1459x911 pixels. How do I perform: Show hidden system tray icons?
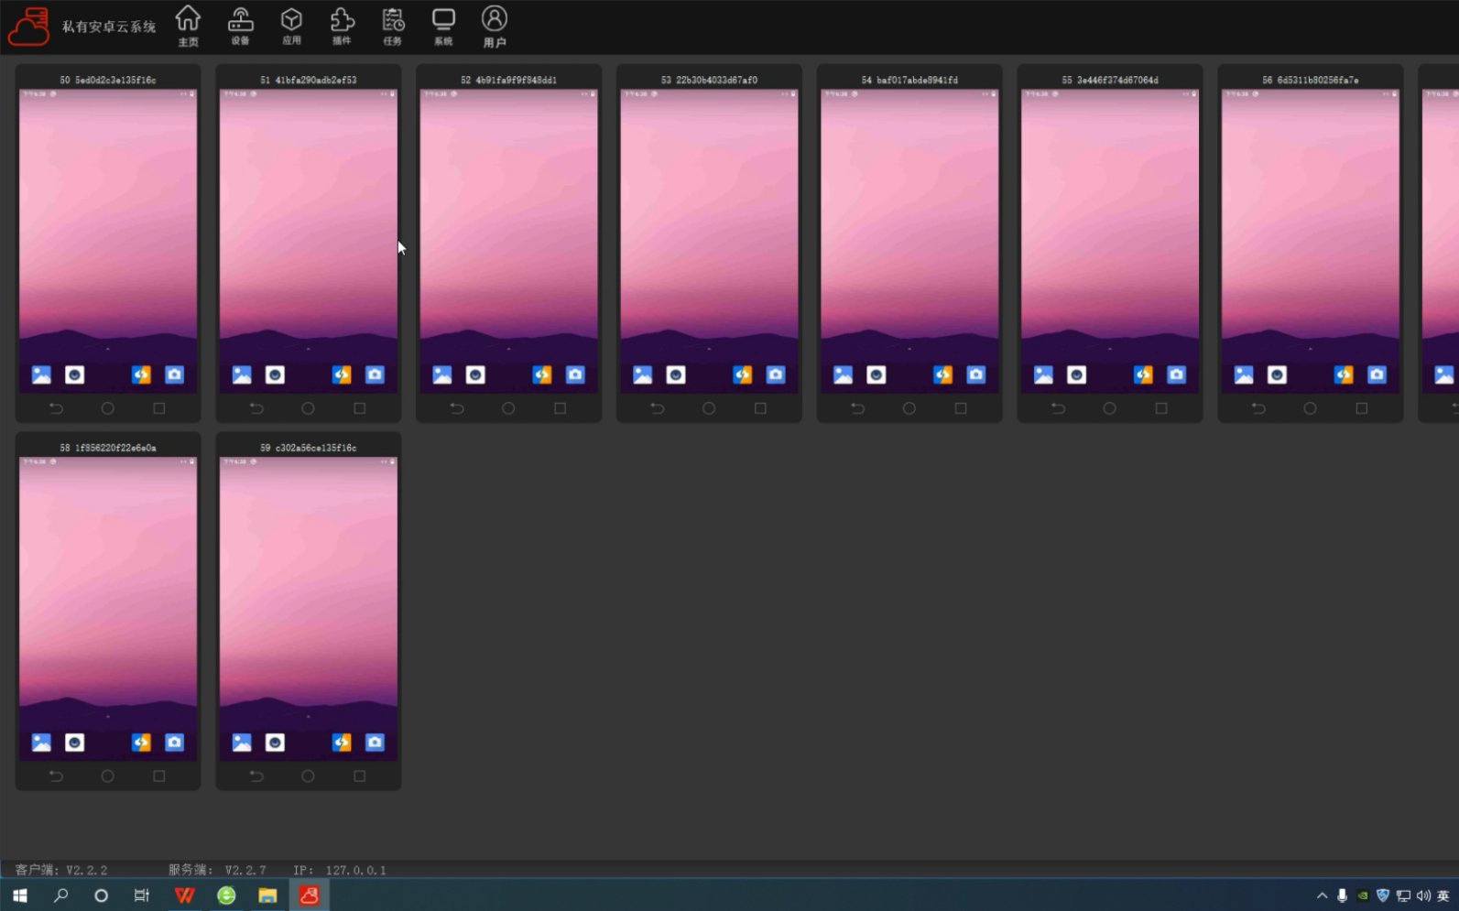click(x=1322, y=895)
